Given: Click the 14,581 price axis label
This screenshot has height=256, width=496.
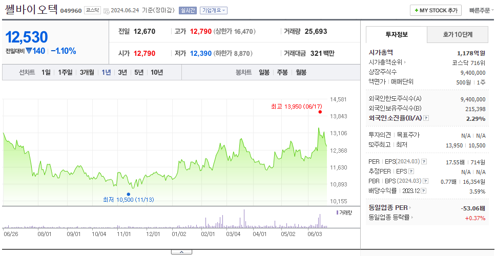Looking at the screenshot, I should (x=339, y=99).
